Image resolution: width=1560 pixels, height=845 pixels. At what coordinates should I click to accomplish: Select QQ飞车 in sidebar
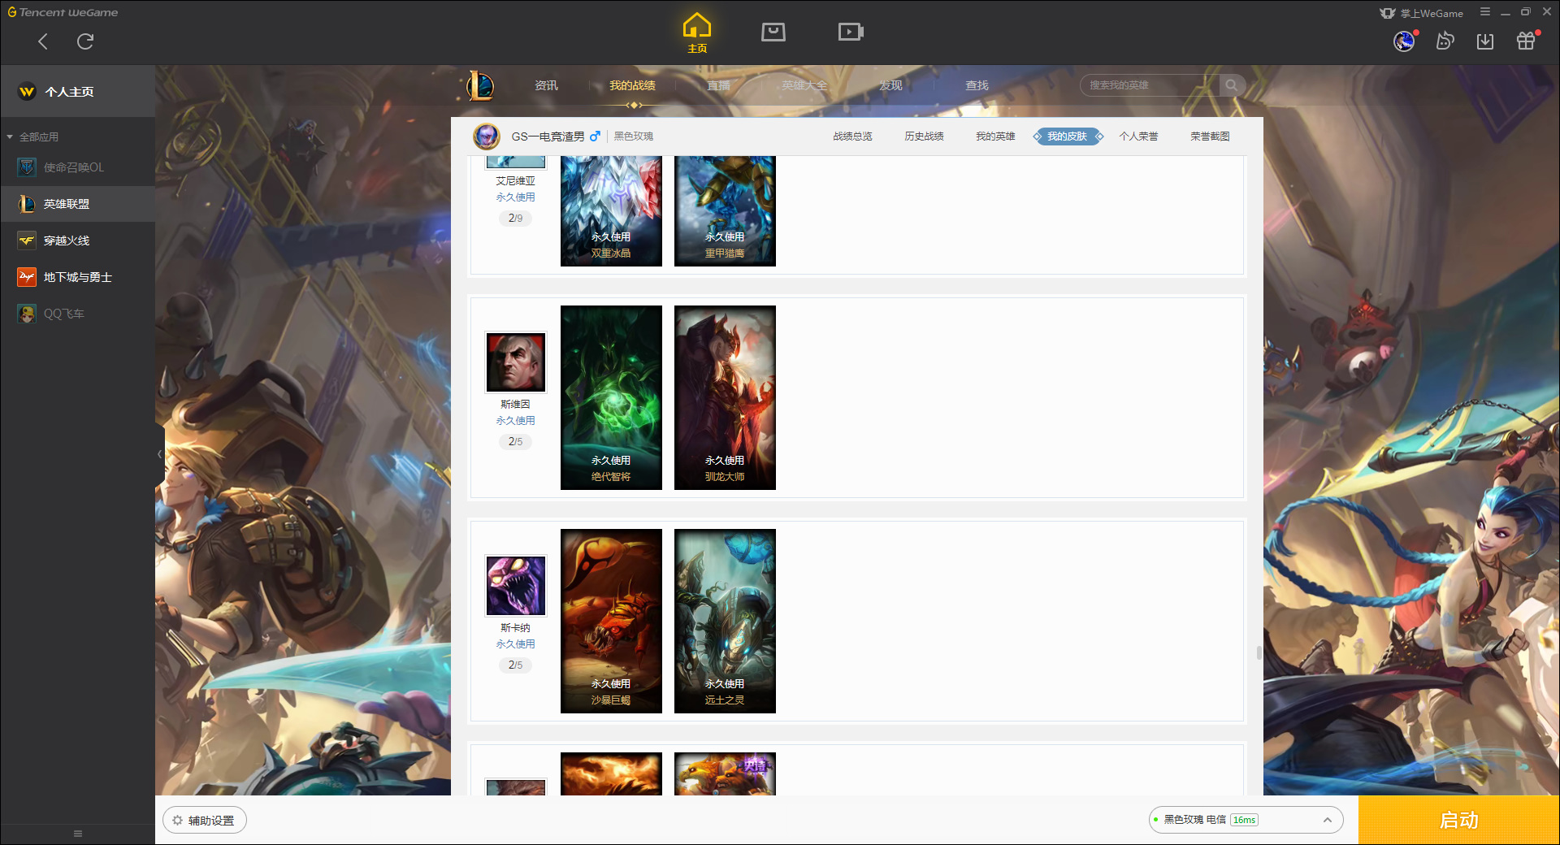pyautogui.click(x=78, y=314)
